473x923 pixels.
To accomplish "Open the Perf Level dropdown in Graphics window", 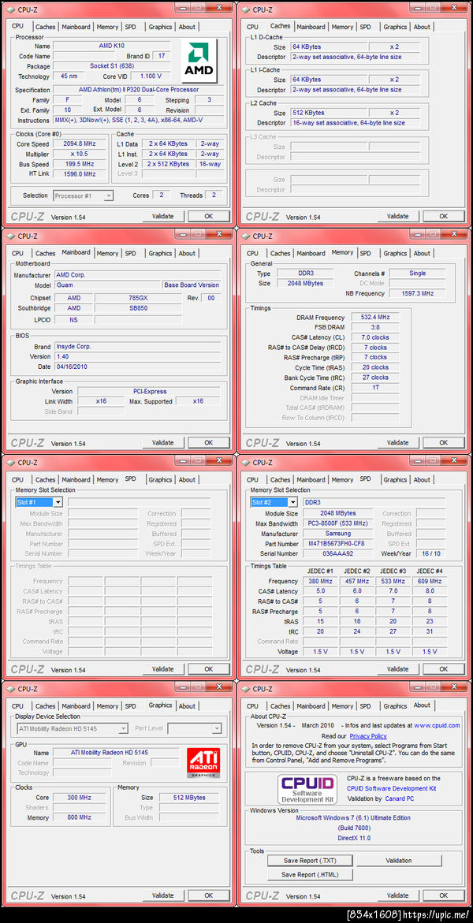I will pyautogui.click(x=195, y=729).
